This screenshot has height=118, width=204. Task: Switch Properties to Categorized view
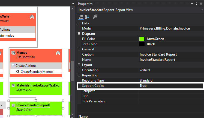coord(81,17)
